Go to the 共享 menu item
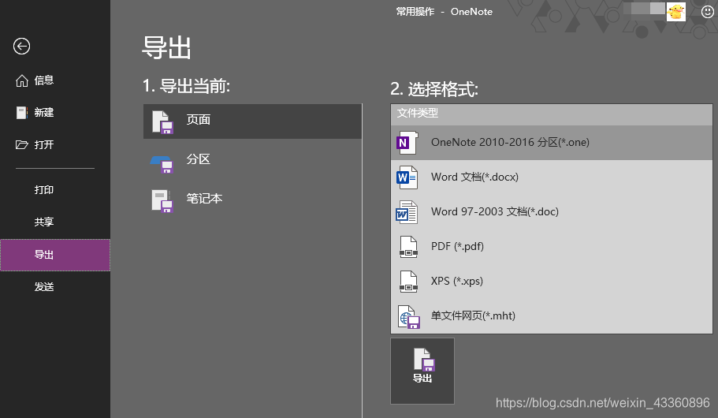This screenshot has height=418, width=718. coord(55,222)
